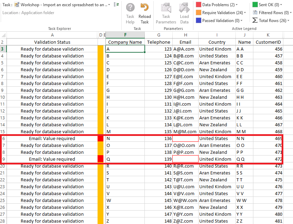The width and height of the screenshot is (293, 224).
Task: Click the refresh list icon beside the task dropdown
Action: pos(116,5)
